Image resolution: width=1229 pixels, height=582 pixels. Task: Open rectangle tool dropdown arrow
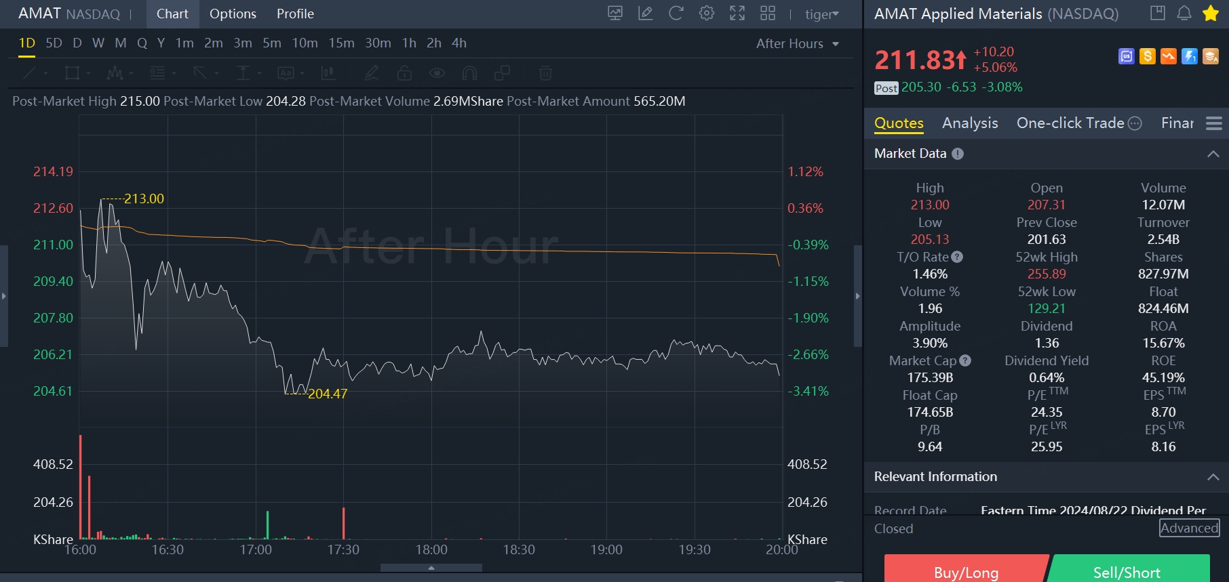coord(88,73)
